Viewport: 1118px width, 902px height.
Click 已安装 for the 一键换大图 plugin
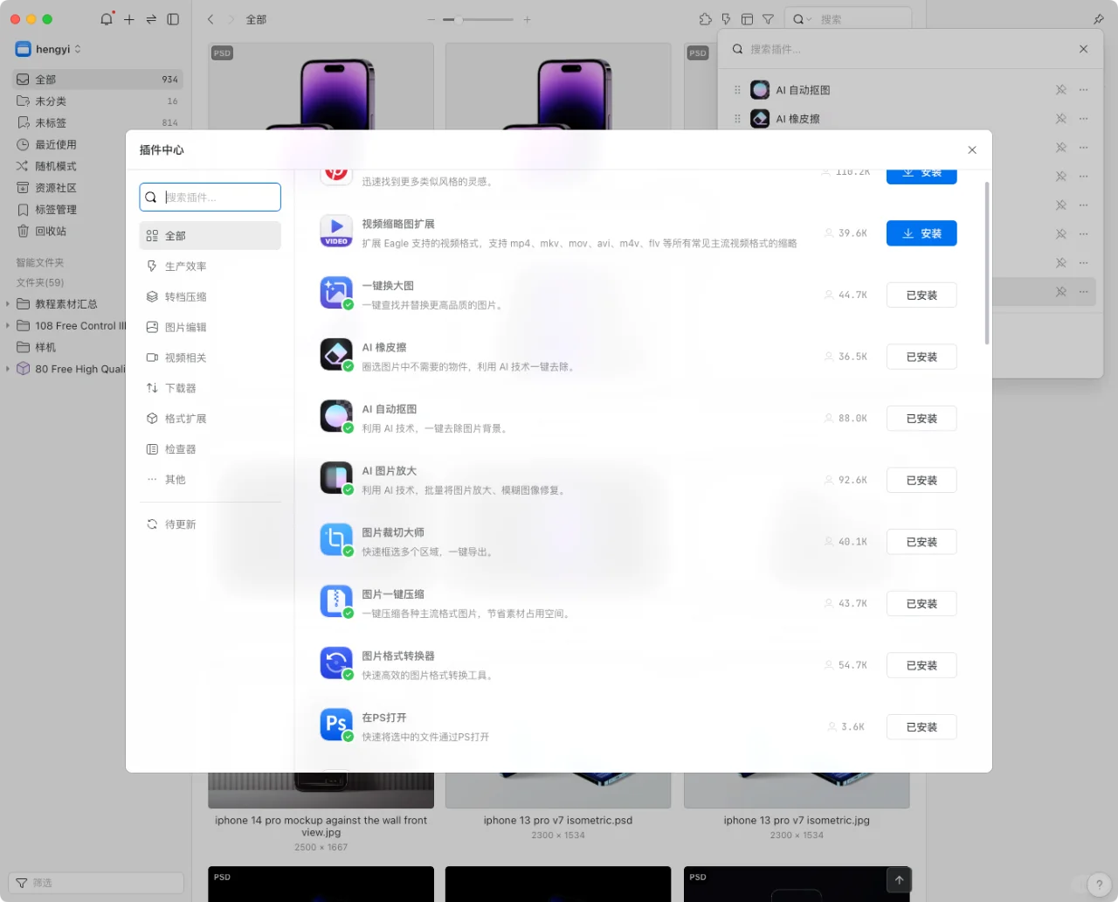pyautogui.click(x=921, y=295)
